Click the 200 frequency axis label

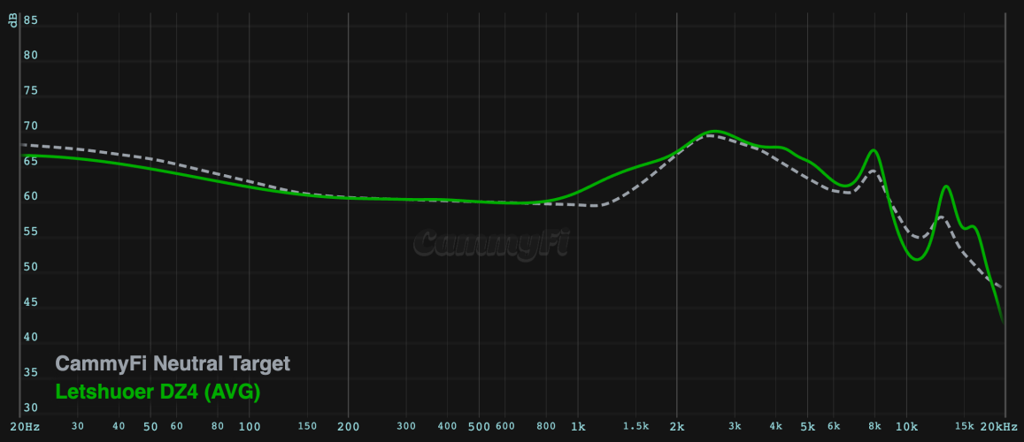[x=348, y=426]
